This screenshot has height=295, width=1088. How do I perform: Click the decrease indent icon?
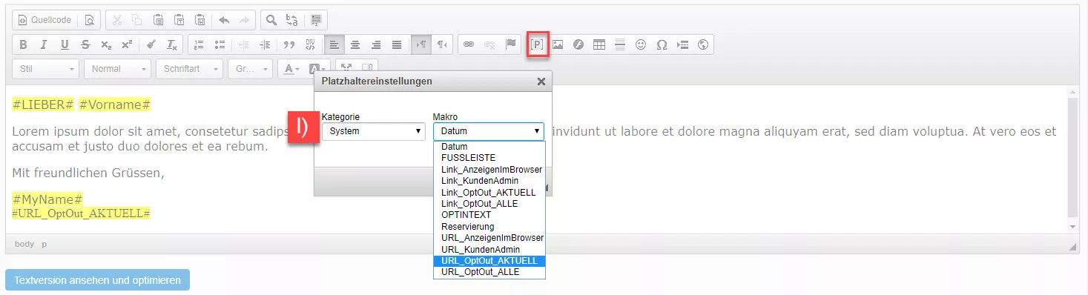[244, 44]
